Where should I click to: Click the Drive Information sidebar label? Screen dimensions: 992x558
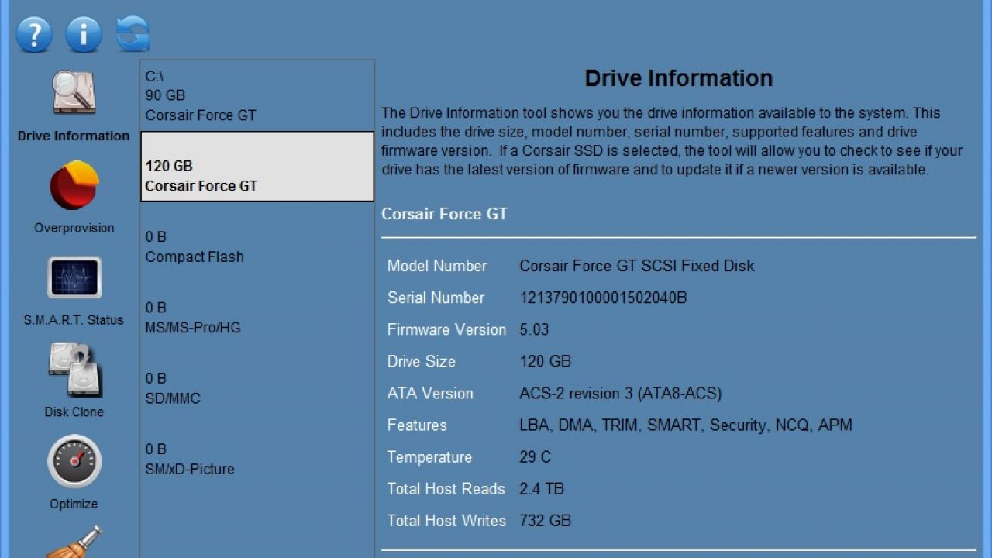[74, 136]
